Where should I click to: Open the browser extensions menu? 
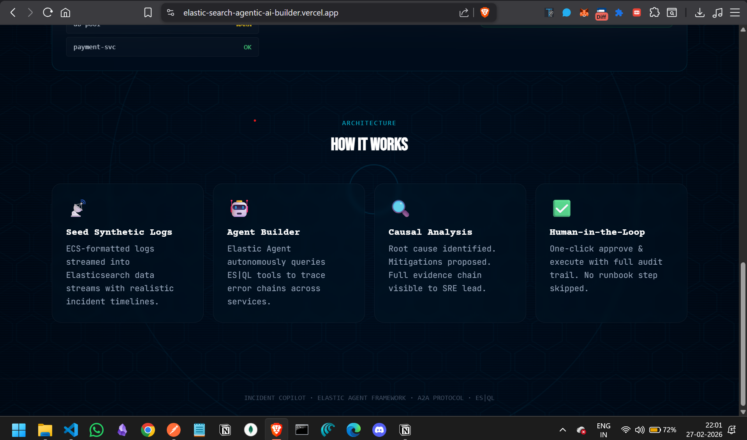(x=654, y=12)
